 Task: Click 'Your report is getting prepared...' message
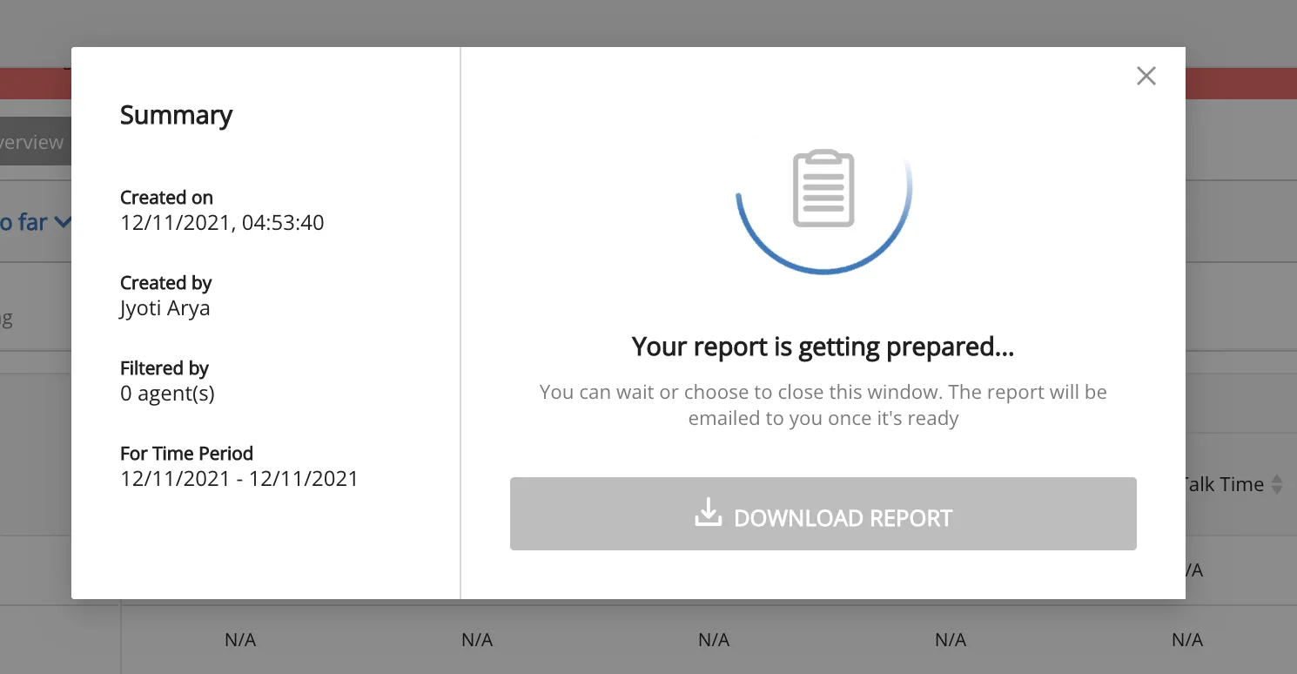tap(823, 347)
